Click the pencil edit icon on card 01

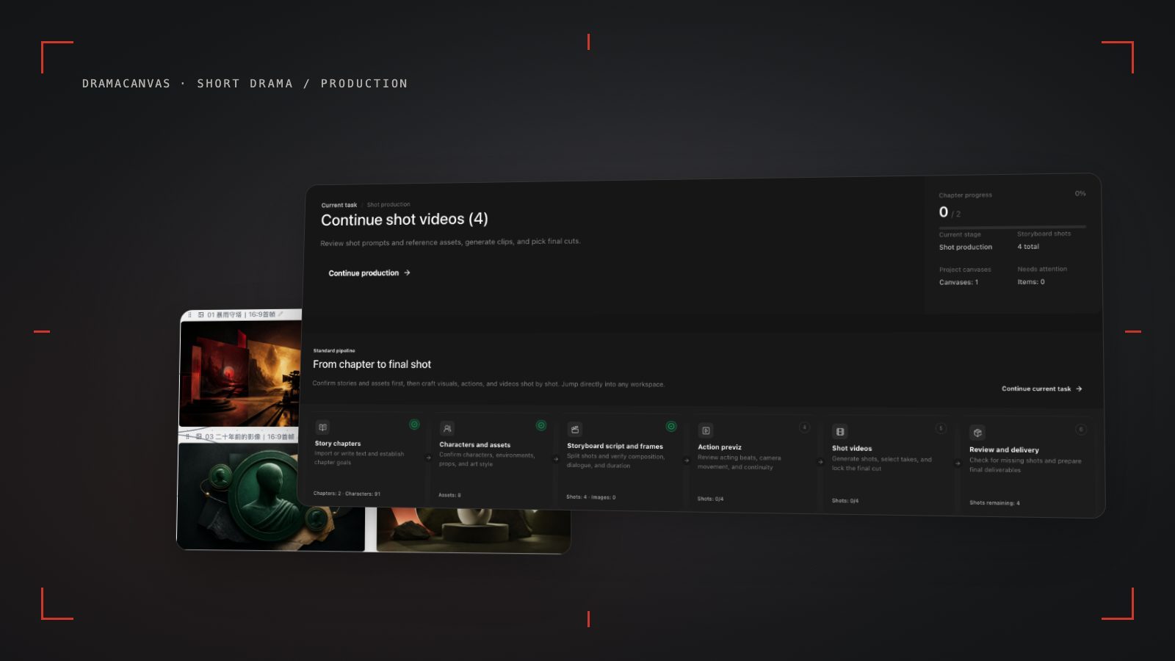(281, 314)
